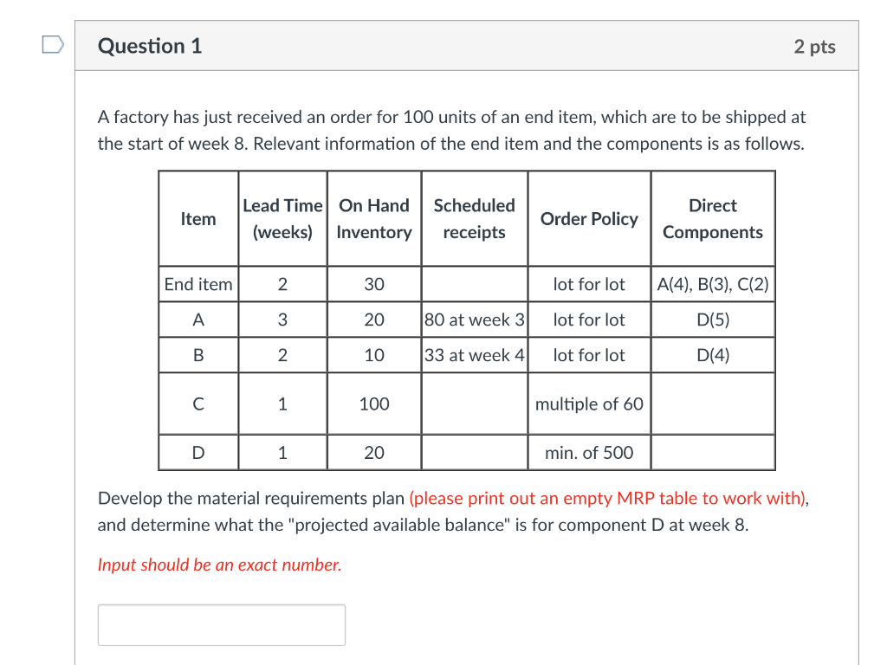Click the 'min. of 500' cell for item D
This screenshot has height=665, width=887.
click(x=589, y=452)
